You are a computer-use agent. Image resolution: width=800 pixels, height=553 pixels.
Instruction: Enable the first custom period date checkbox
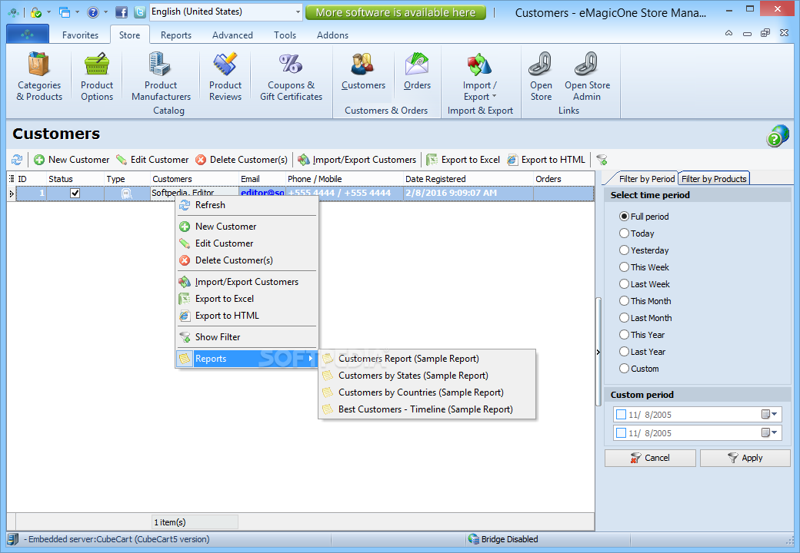(621, 415)
